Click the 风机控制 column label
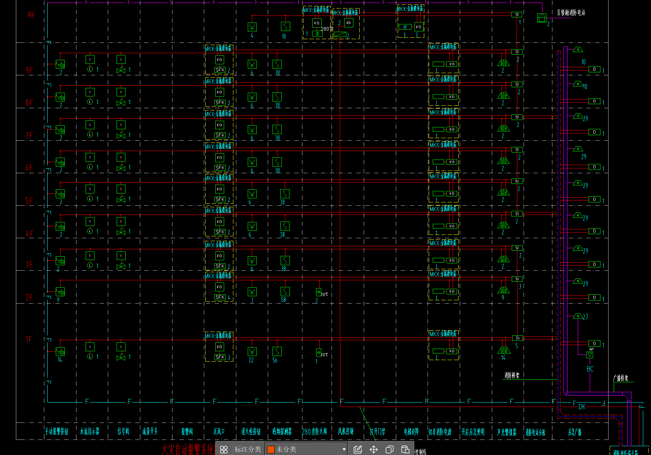Image resolution: width=651 pixels, height=455 pixels. (x=346, y=431)
